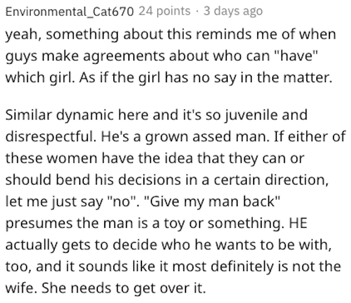Click the first paragraph starting with yeah

170,56
